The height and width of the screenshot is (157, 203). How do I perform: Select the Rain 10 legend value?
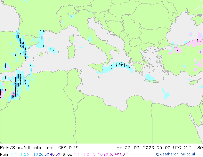(36, 154)
